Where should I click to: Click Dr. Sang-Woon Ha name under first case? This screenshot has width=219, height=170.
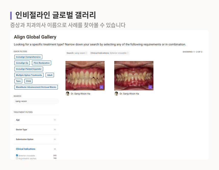80,94
